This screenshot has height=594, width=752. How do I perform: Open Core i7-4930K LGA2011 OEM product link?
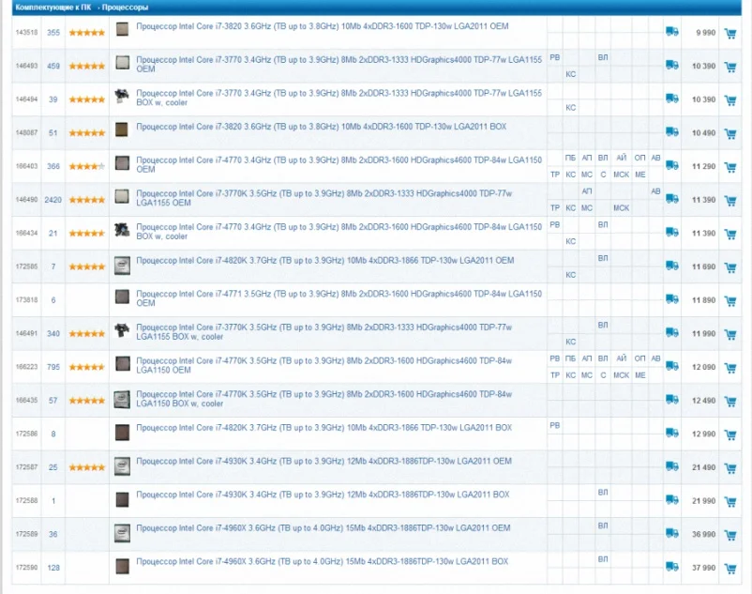coord(324,461)
